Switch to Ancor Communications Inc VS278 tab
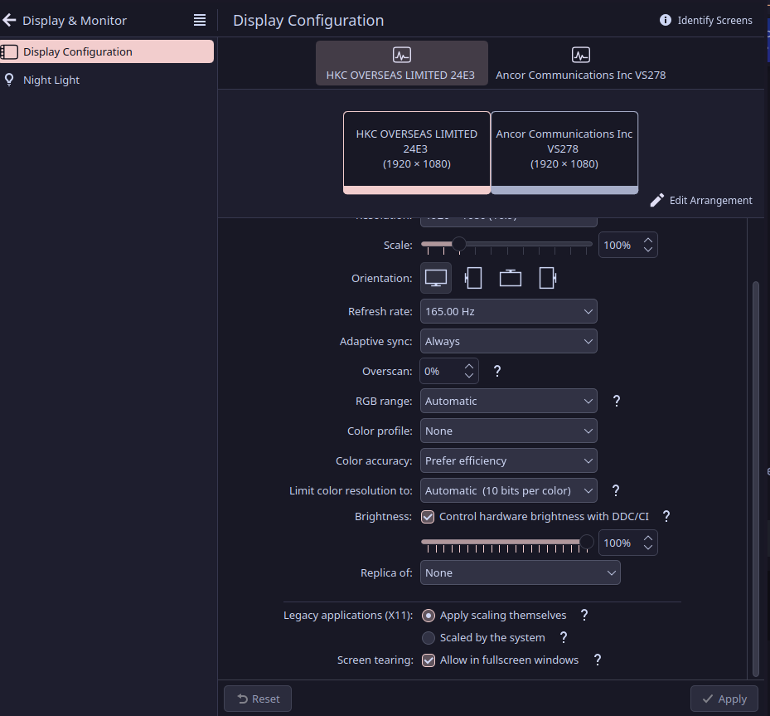 pyautogui.click(x=580, y=63)
